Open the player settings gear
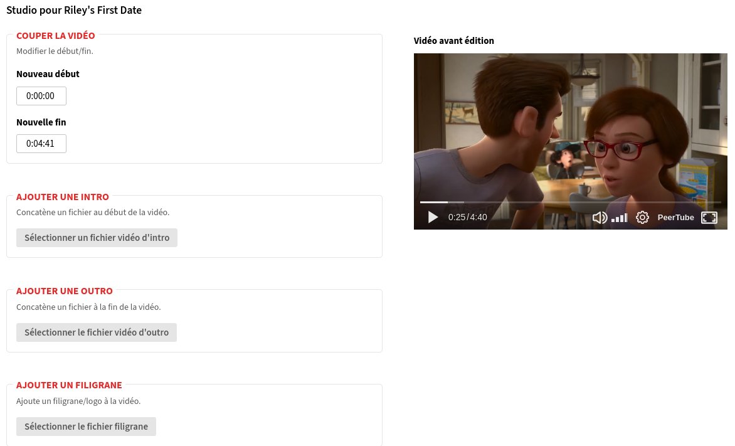Image resolution: width=735 pixels, height=446 pixels. (642, 217)
